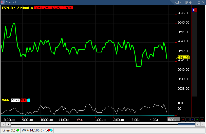Click the 3:00am time axis label
Viewport: 206px width, 134px height.
coord(137,120)
